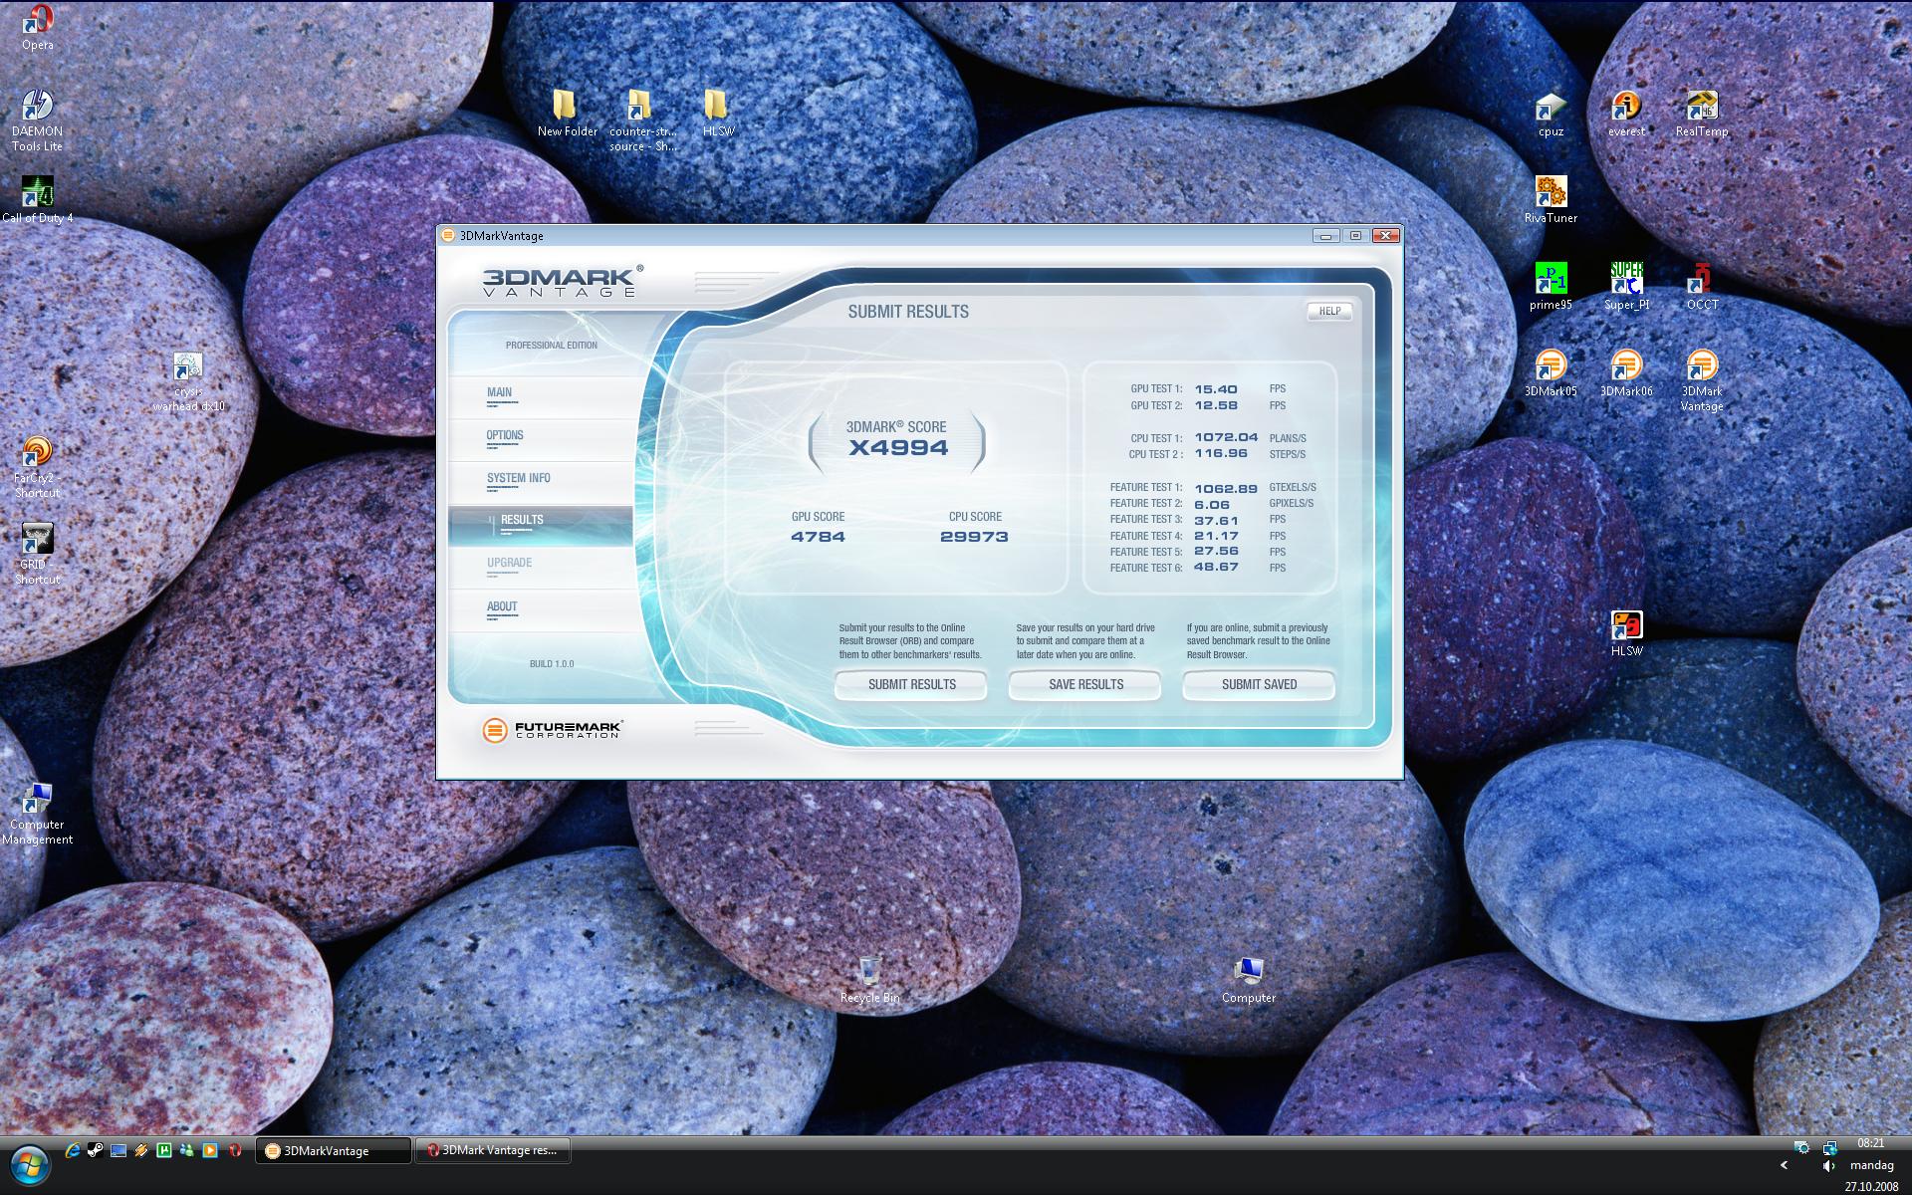This screenshot has height=1195, width=1912.
Task: Switch to Opera 3DMark Vantage res... window
Action: pyautogui.click(x=492, y=1150)
